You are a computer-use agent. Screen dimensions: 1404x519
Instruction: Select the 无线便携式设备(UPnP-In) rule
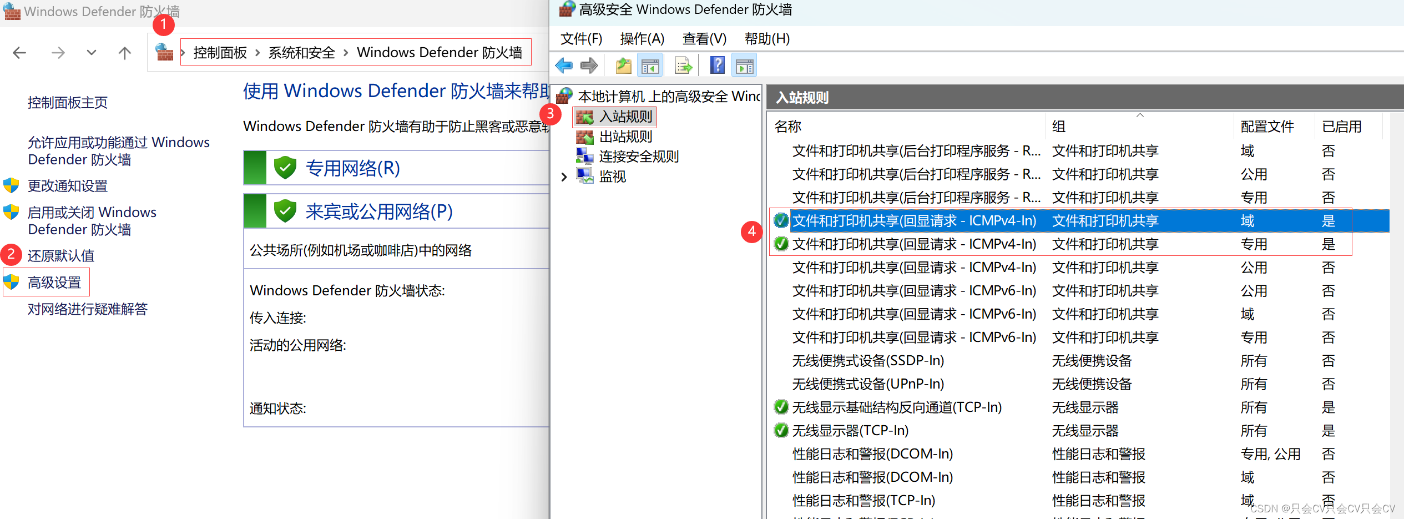tap(868, 384)
